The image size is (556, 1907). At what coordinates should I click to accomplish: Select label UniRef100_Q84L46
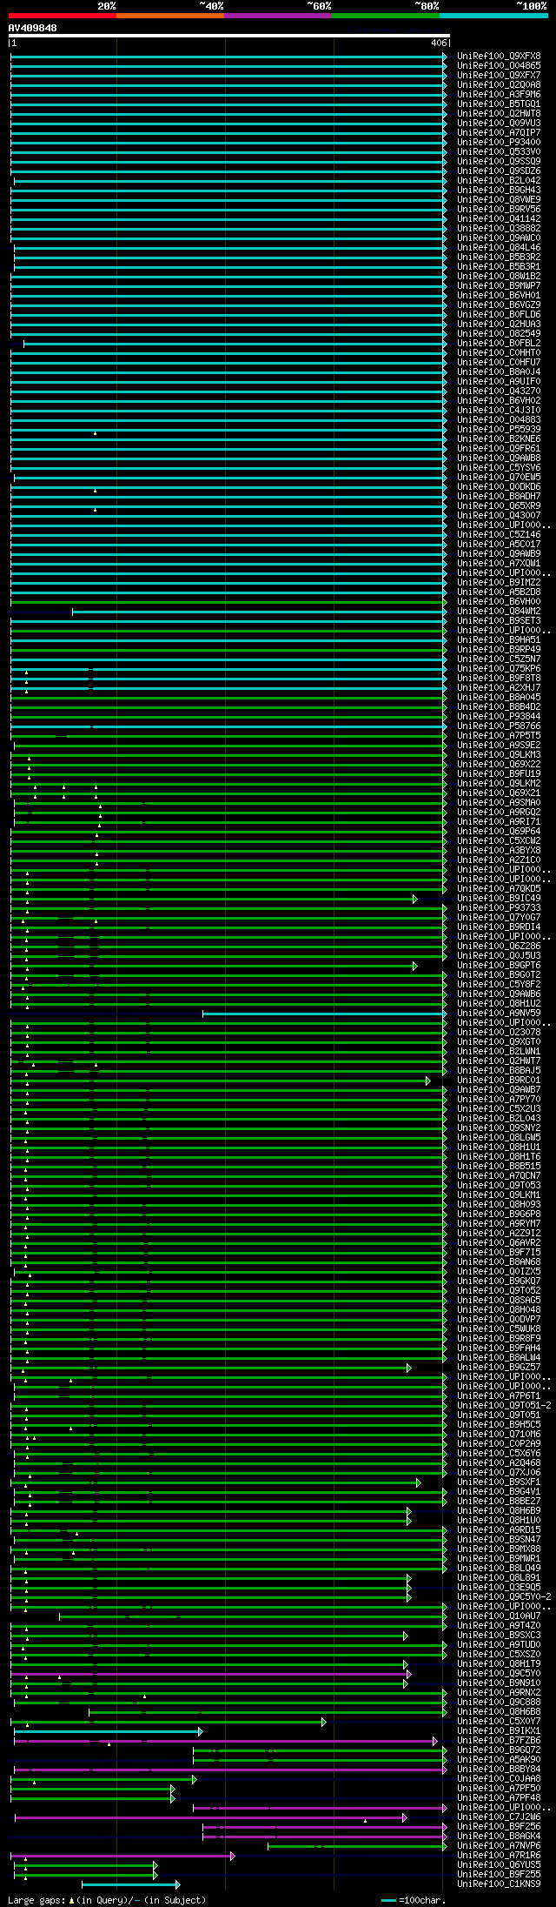pyautogui.click(x=499, y=247)
